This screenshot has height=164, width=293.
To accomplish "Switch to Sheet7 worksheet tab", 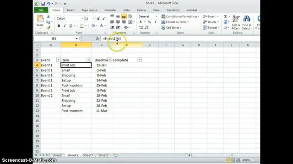I will pos(88,155).
